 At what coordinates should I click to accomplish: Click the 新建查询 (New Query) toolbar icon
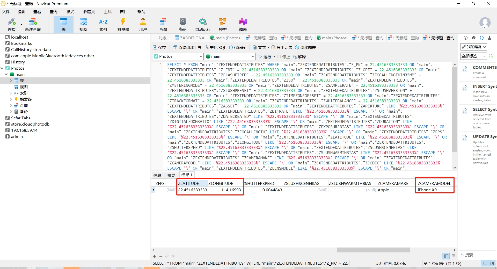(x=33, y=24)
